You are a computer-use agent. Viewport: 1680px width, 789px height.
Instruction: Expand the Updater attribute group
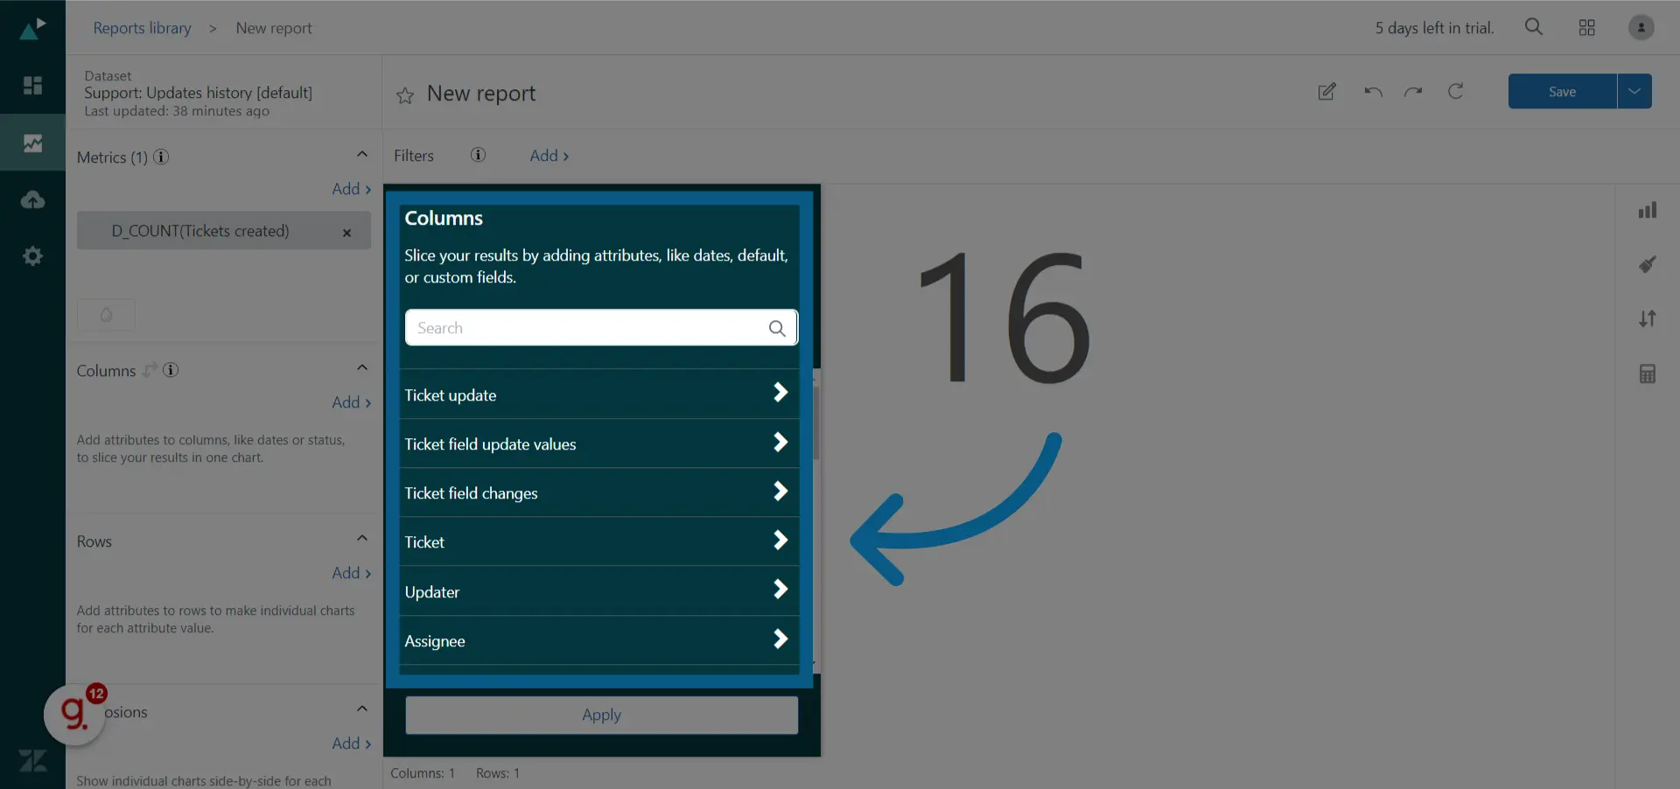coord(599,591)
